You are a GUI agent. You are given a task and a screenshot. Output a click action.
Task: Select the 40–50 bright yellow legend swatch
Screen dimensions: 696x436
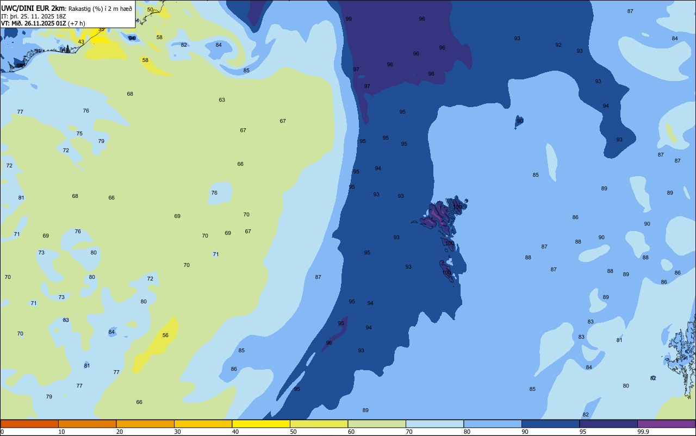(261, 423)
